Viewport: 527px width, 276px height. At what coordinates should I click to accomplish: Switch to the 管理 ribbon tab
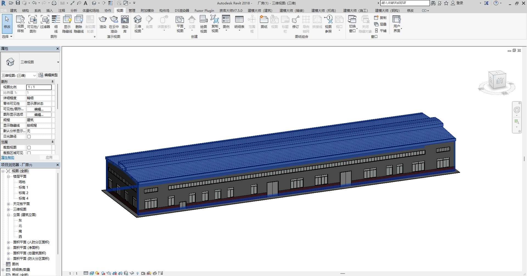pos(132,10)
